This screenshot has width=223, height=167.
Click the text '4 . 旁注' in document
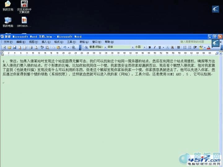[9, 61]
